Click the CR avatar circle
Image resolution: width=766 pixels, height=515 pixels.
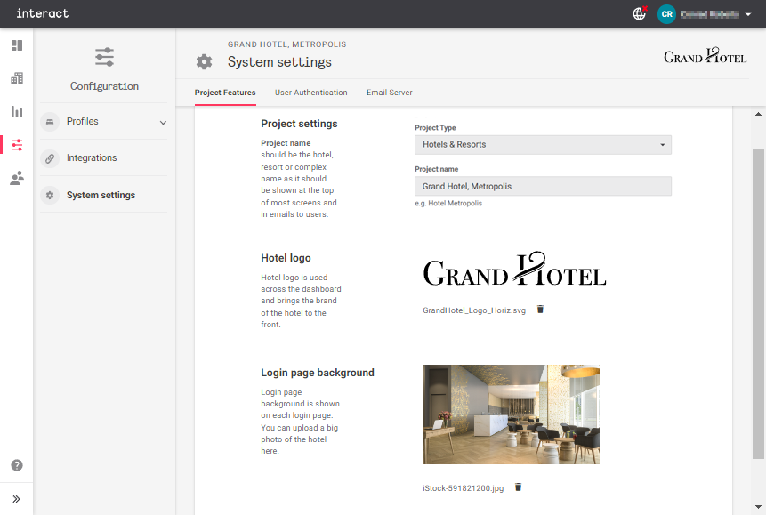coord(666,14)
